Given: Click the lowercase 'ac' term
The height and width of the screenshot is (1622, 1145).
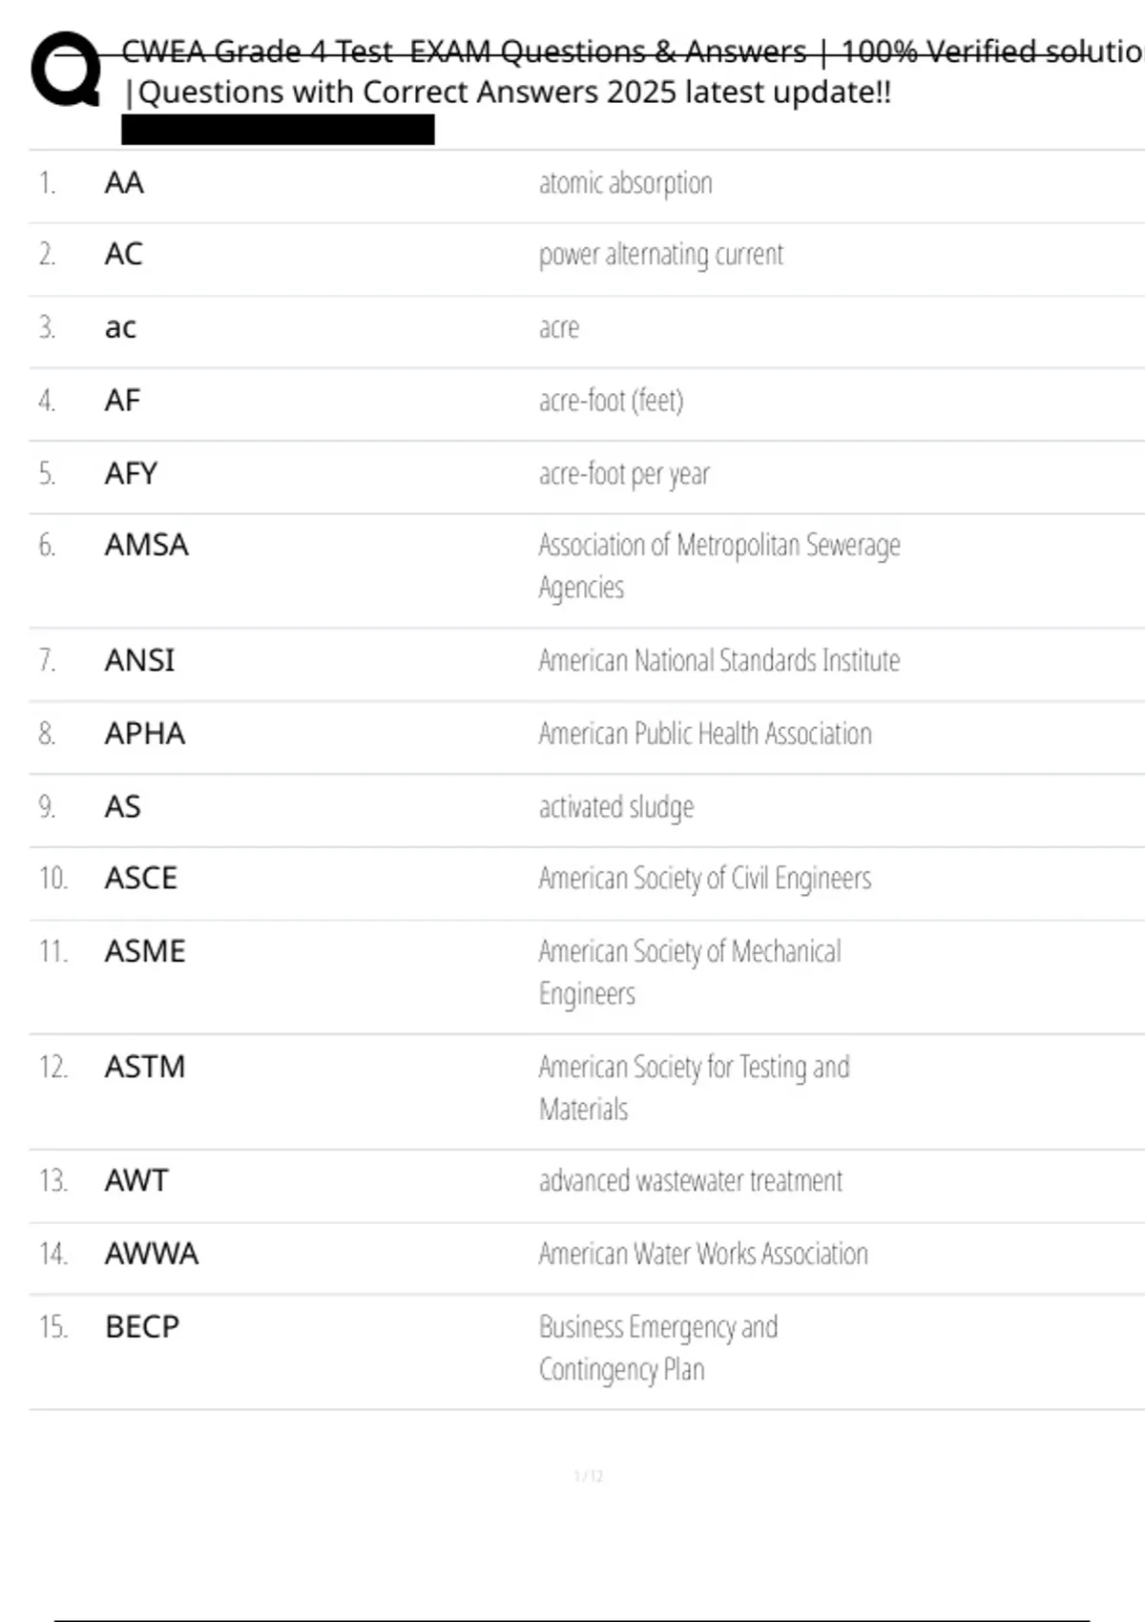Looking at the screenshot, I should tap(120, 327).
